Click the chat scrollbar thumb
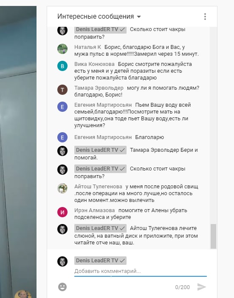This screenshot has height=298, width=234. point(213,236)
